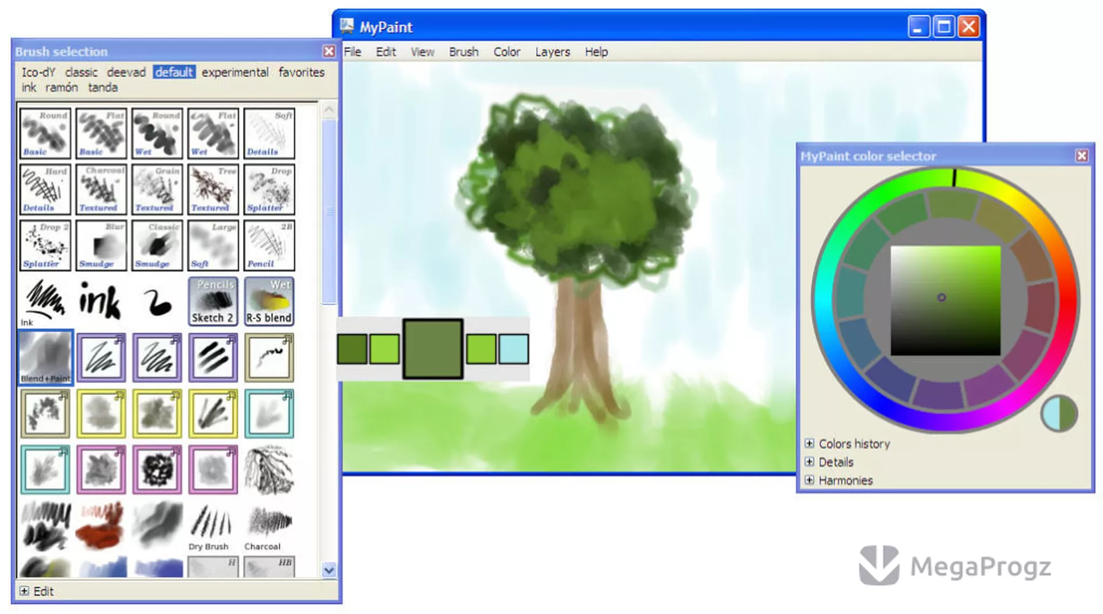Select the Round Basic brush
Image resolution: width=1103 pixels, height=614 pixels.
click(x=45, y=133)
